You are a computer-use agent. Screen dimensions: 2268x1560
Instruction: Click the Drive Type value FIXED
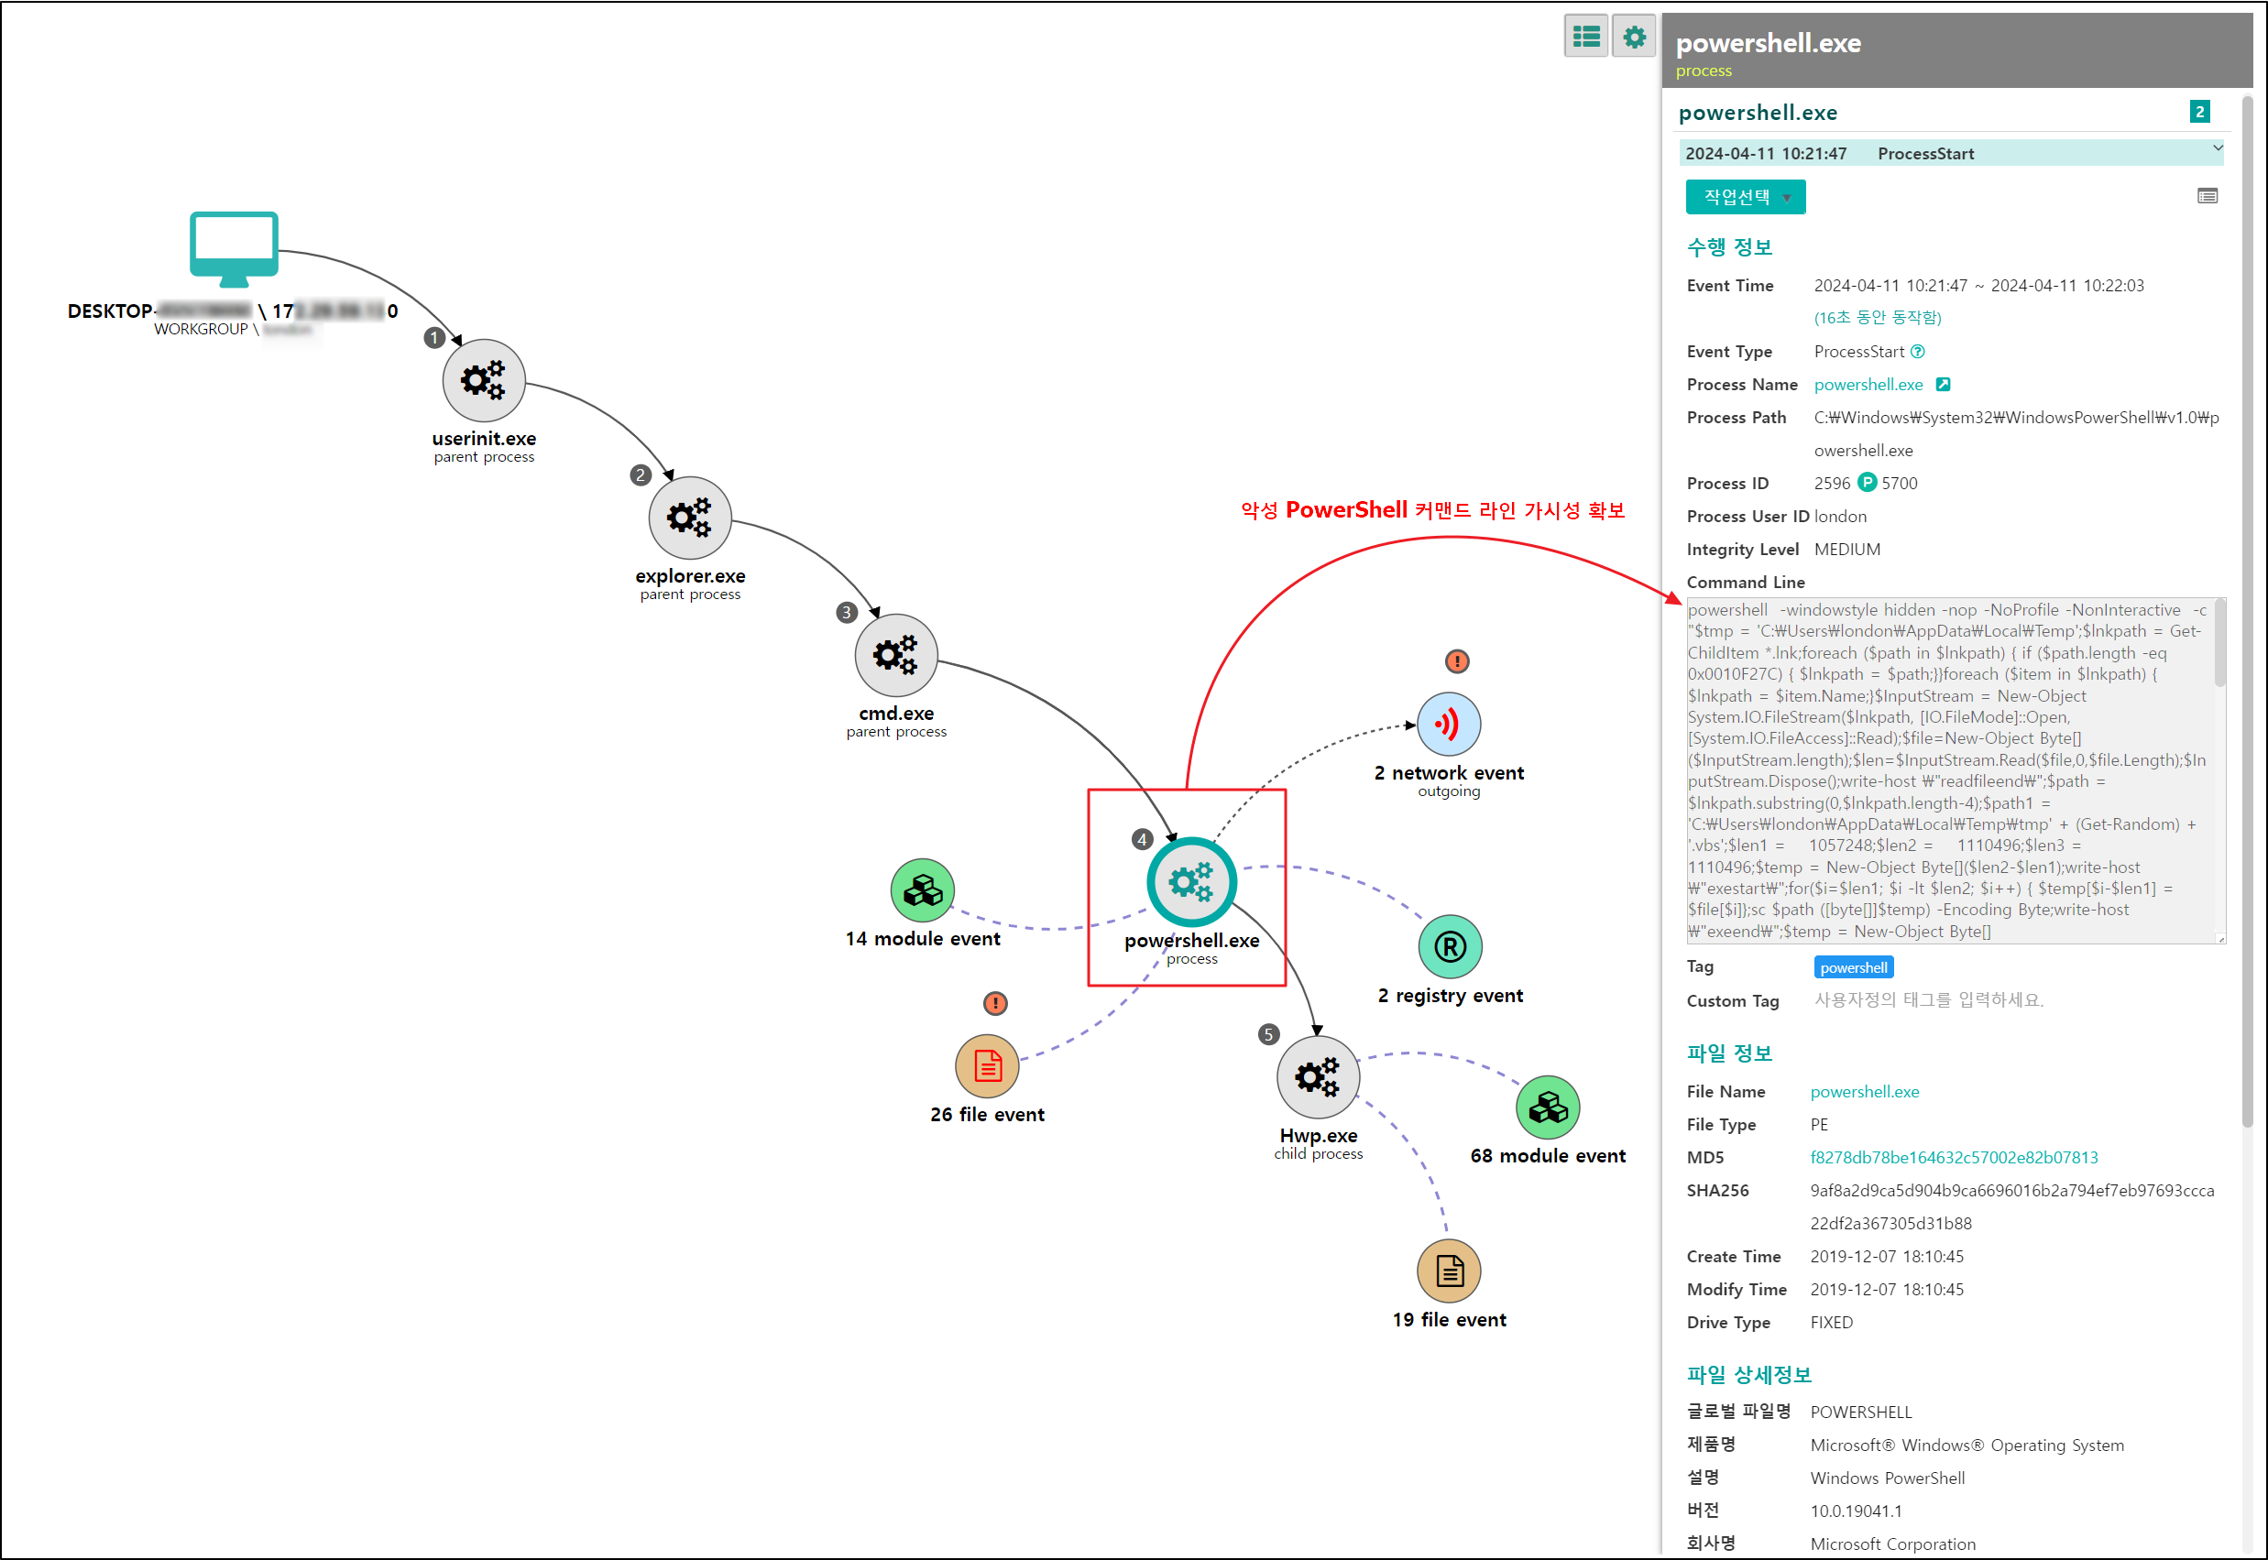coord(1831,1323)
